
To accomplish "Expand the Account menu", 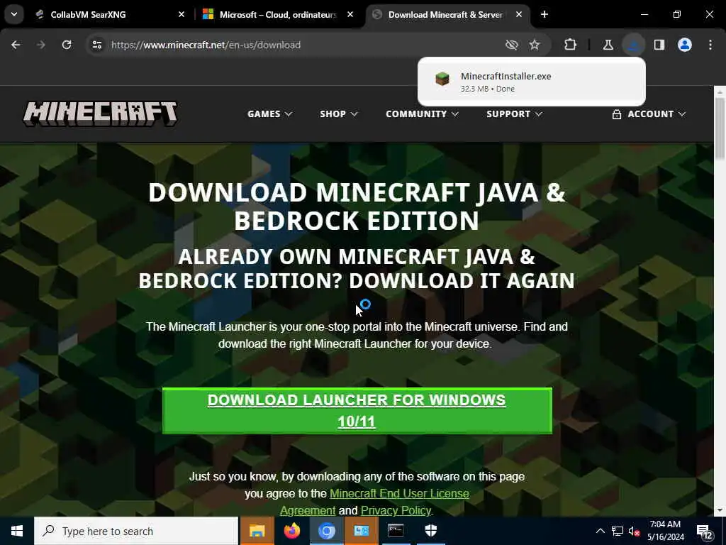I will tap(649, 114).
